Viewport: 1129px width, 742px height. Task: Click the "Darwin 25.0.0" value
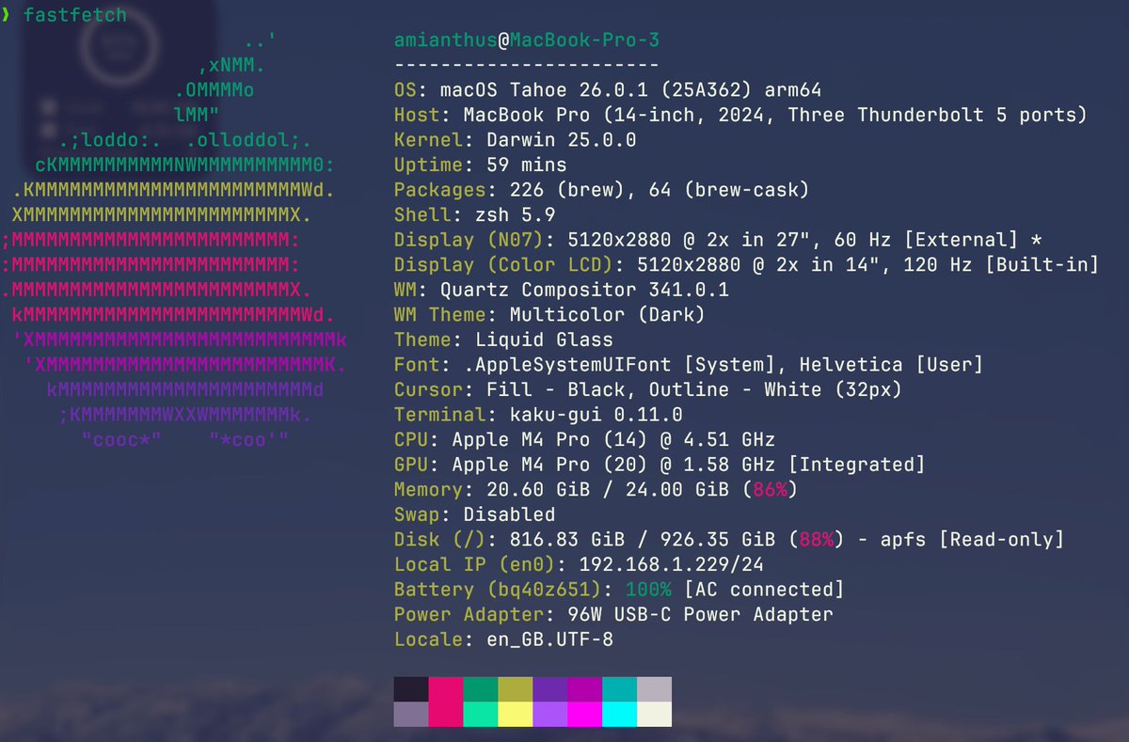pyautogui.click(x=562, y=140)
